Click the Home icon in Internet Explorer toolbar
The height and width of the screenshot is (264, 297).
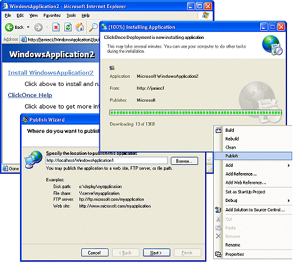(79, 28)
